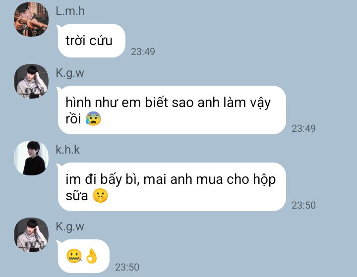This screenshot has width=357, height=277.
Task: Open the K.g.w name above the emoji message
Action: point(70,227)
